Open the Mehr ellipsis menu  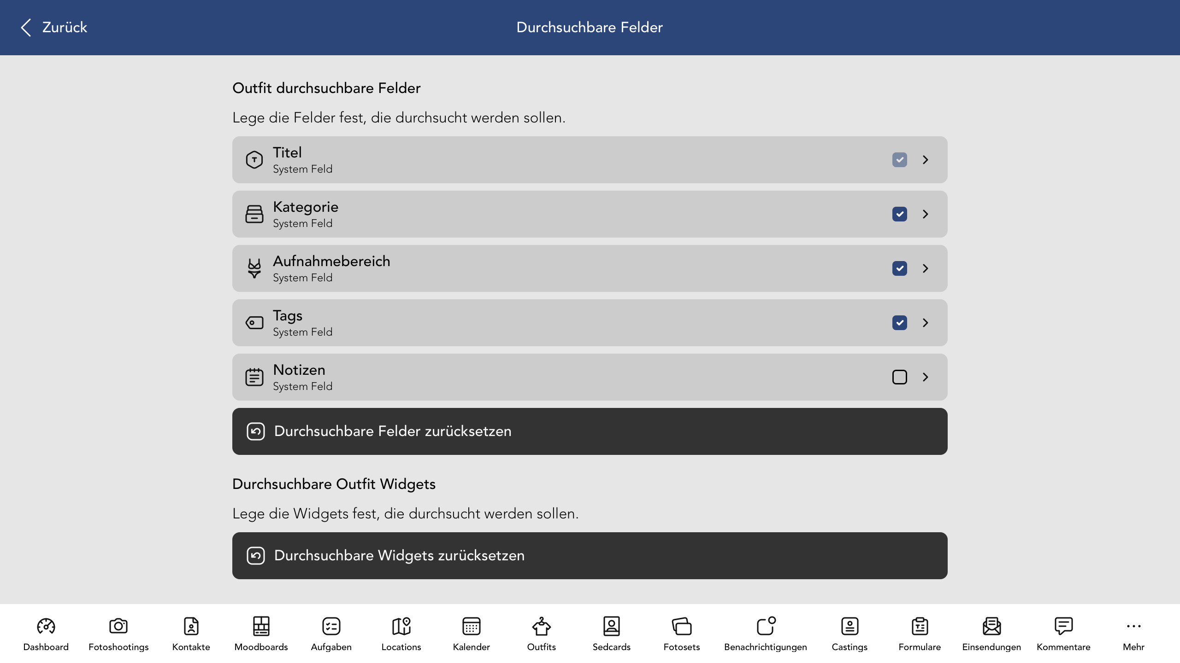[x=1134, y=634]
